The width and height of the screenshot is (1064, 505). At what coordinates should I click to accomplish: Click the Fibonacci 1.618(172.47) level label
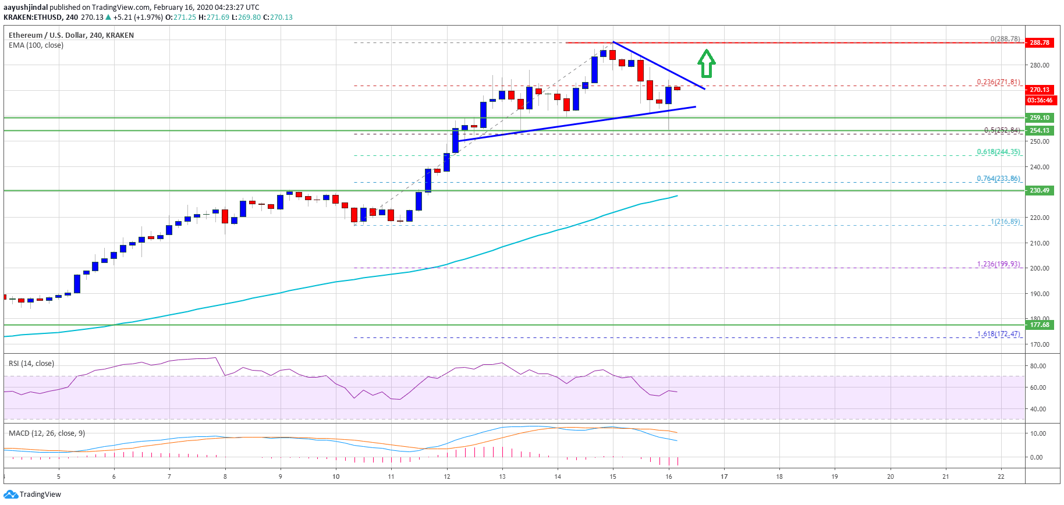pos(998,334)
